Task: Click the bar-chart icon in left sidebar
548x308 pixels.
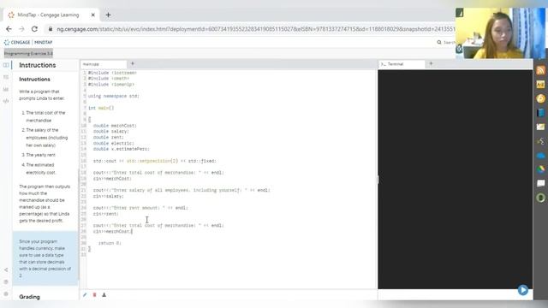Action: pyautogui.click(x=6, y=89)
